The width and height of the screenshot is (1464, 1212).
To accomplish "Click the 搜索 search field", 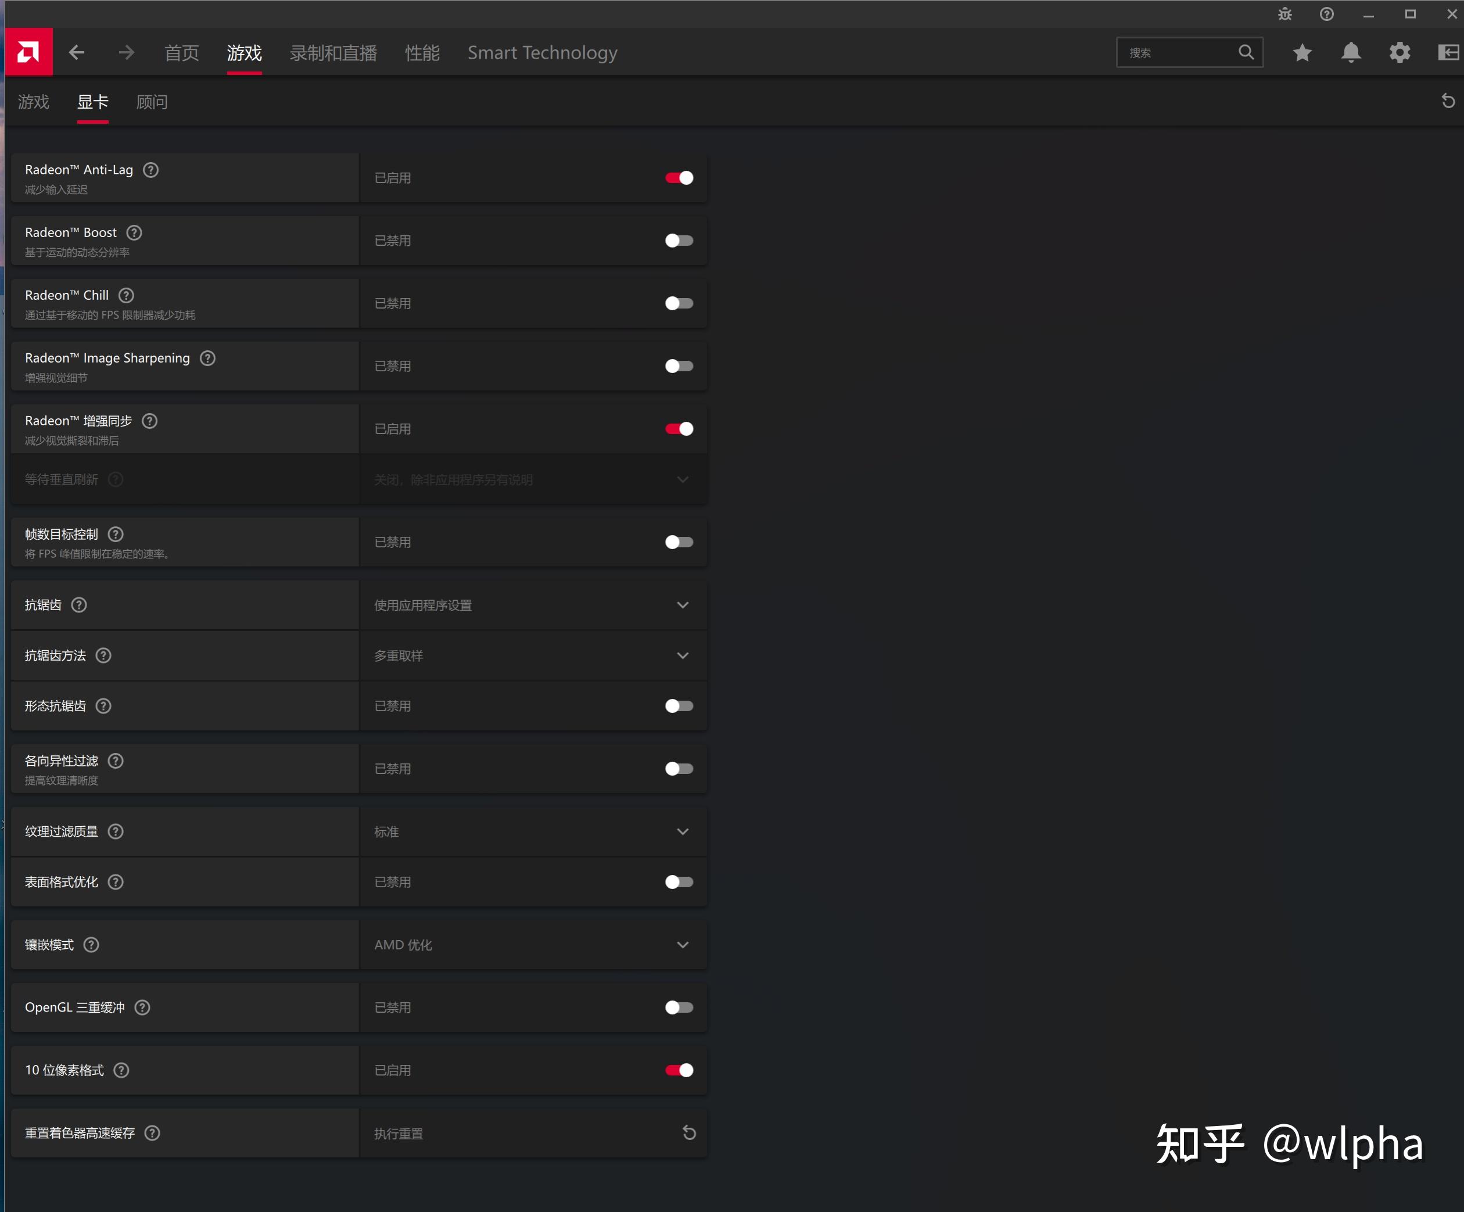I will tap(1189, 52).
